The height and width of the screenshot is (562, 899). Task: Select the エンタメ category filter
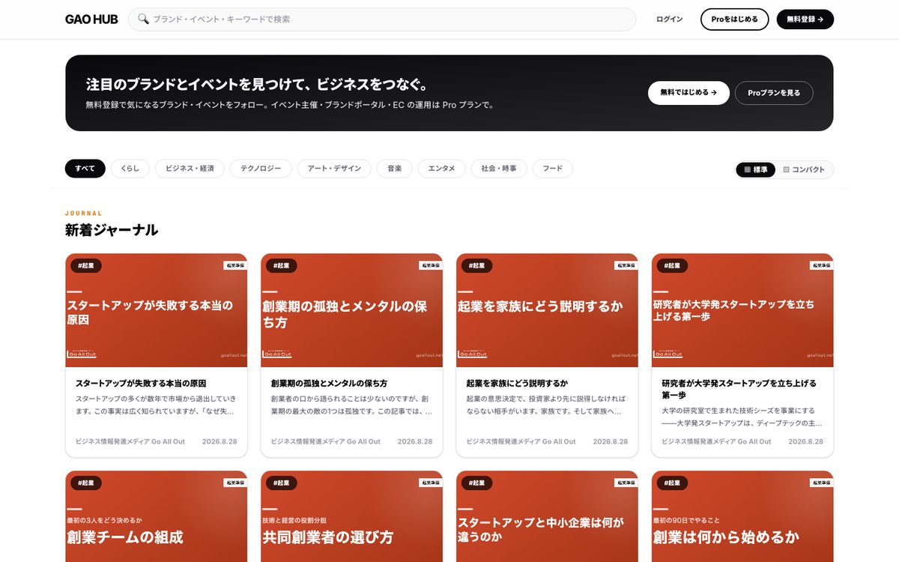(x=441, y=169)
